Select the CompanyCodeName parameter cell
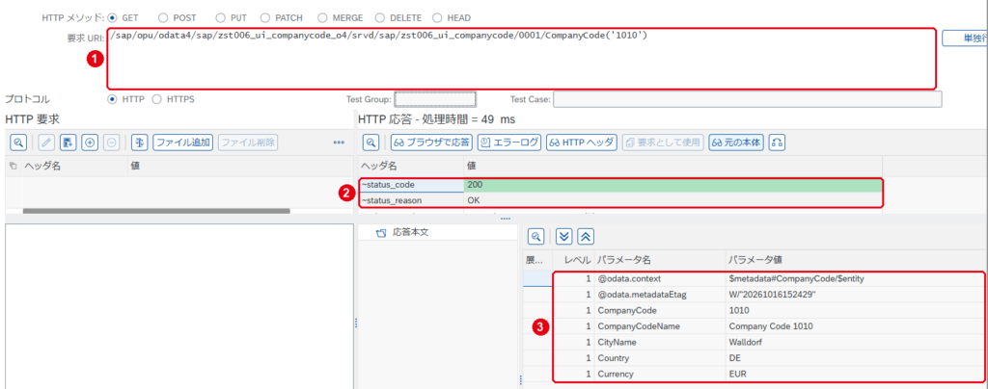Image resolution: width=988 pixels, height=389 pixels. [659, 326]
